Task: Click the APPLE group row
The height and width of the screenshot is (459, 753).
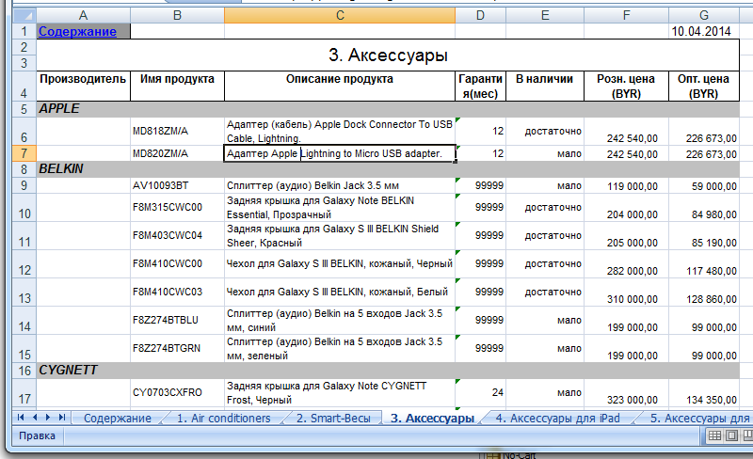Action: [388, 109]
